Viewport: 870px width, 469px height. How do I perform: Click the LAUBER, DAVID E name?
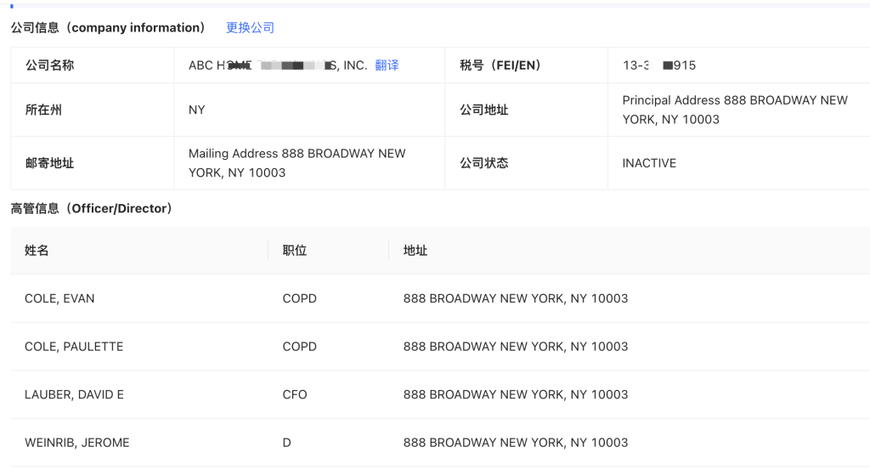click(75, 394)
